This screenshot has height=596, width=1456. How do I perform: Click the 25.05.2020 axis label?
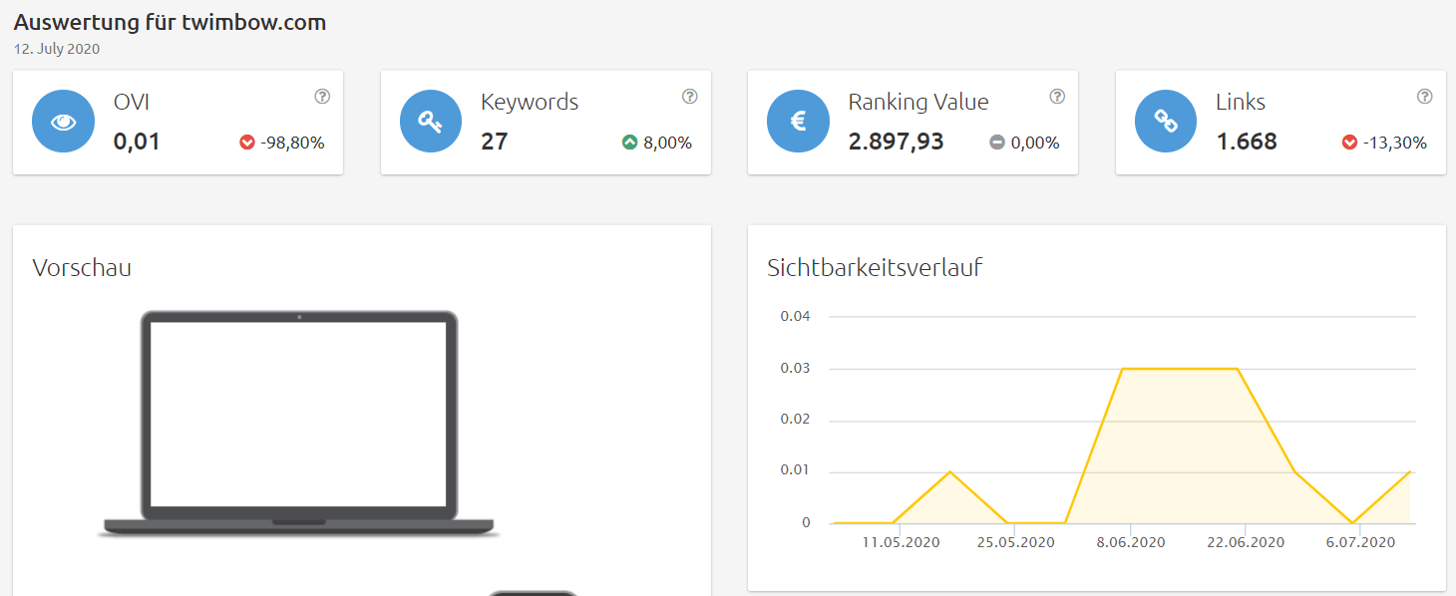(1016, 542)
